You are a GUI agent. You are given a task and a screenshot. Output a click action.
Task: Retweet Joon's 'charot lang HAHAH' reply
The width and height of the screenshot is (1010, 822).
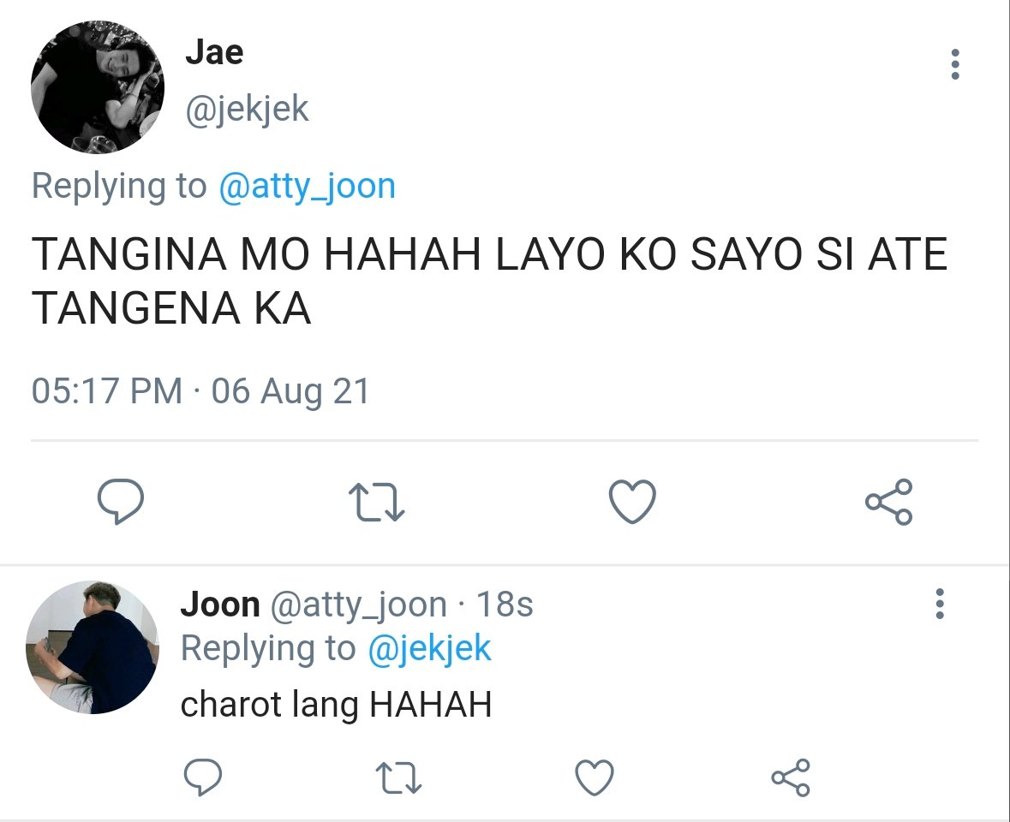[x=398, y=777]
